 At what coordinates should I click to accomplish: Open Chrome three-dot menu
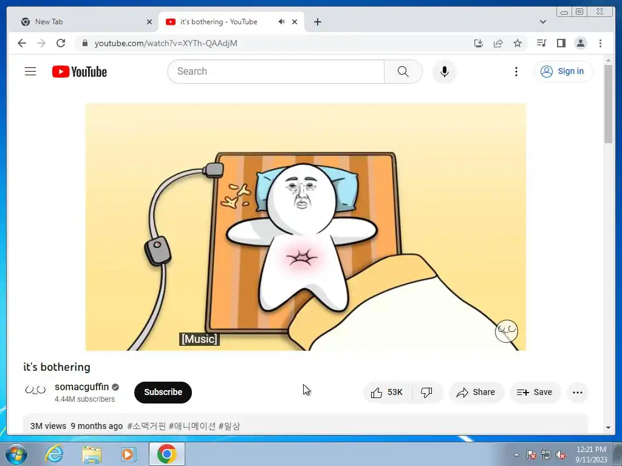[x=600, y=43]
